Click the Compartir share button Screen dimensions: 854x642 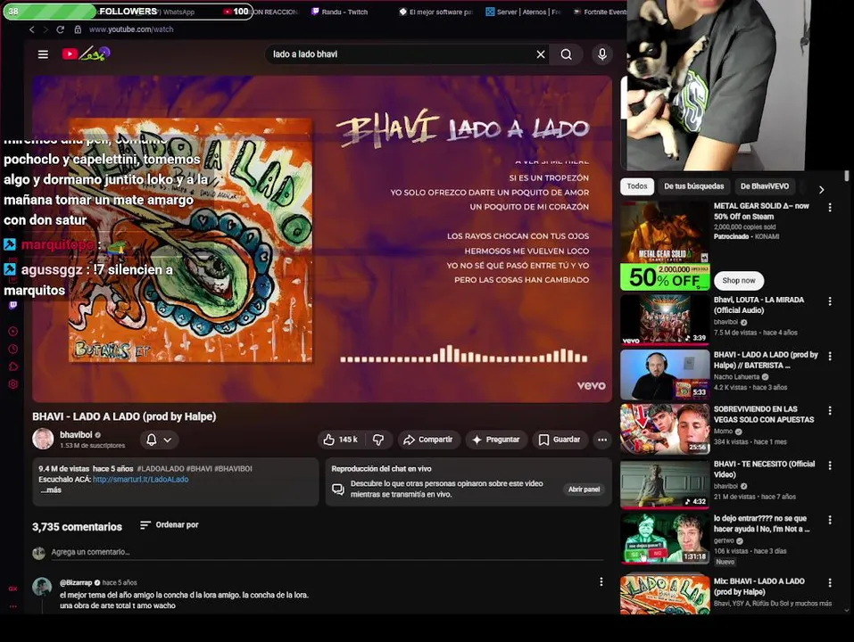click(x=428, y=440)
